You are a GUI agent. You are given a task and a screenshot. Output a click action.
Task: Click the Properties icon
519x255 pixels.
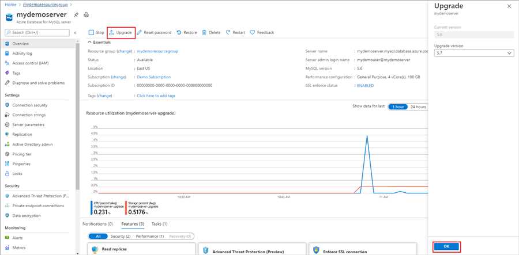coord(7,164)
